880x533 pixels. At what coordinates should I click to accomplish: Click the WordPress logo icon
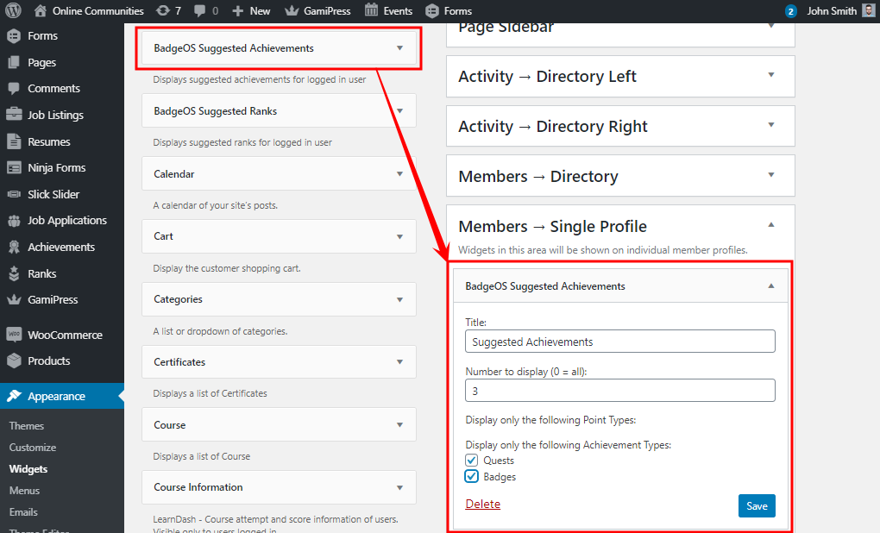click(x=13, y=11)
